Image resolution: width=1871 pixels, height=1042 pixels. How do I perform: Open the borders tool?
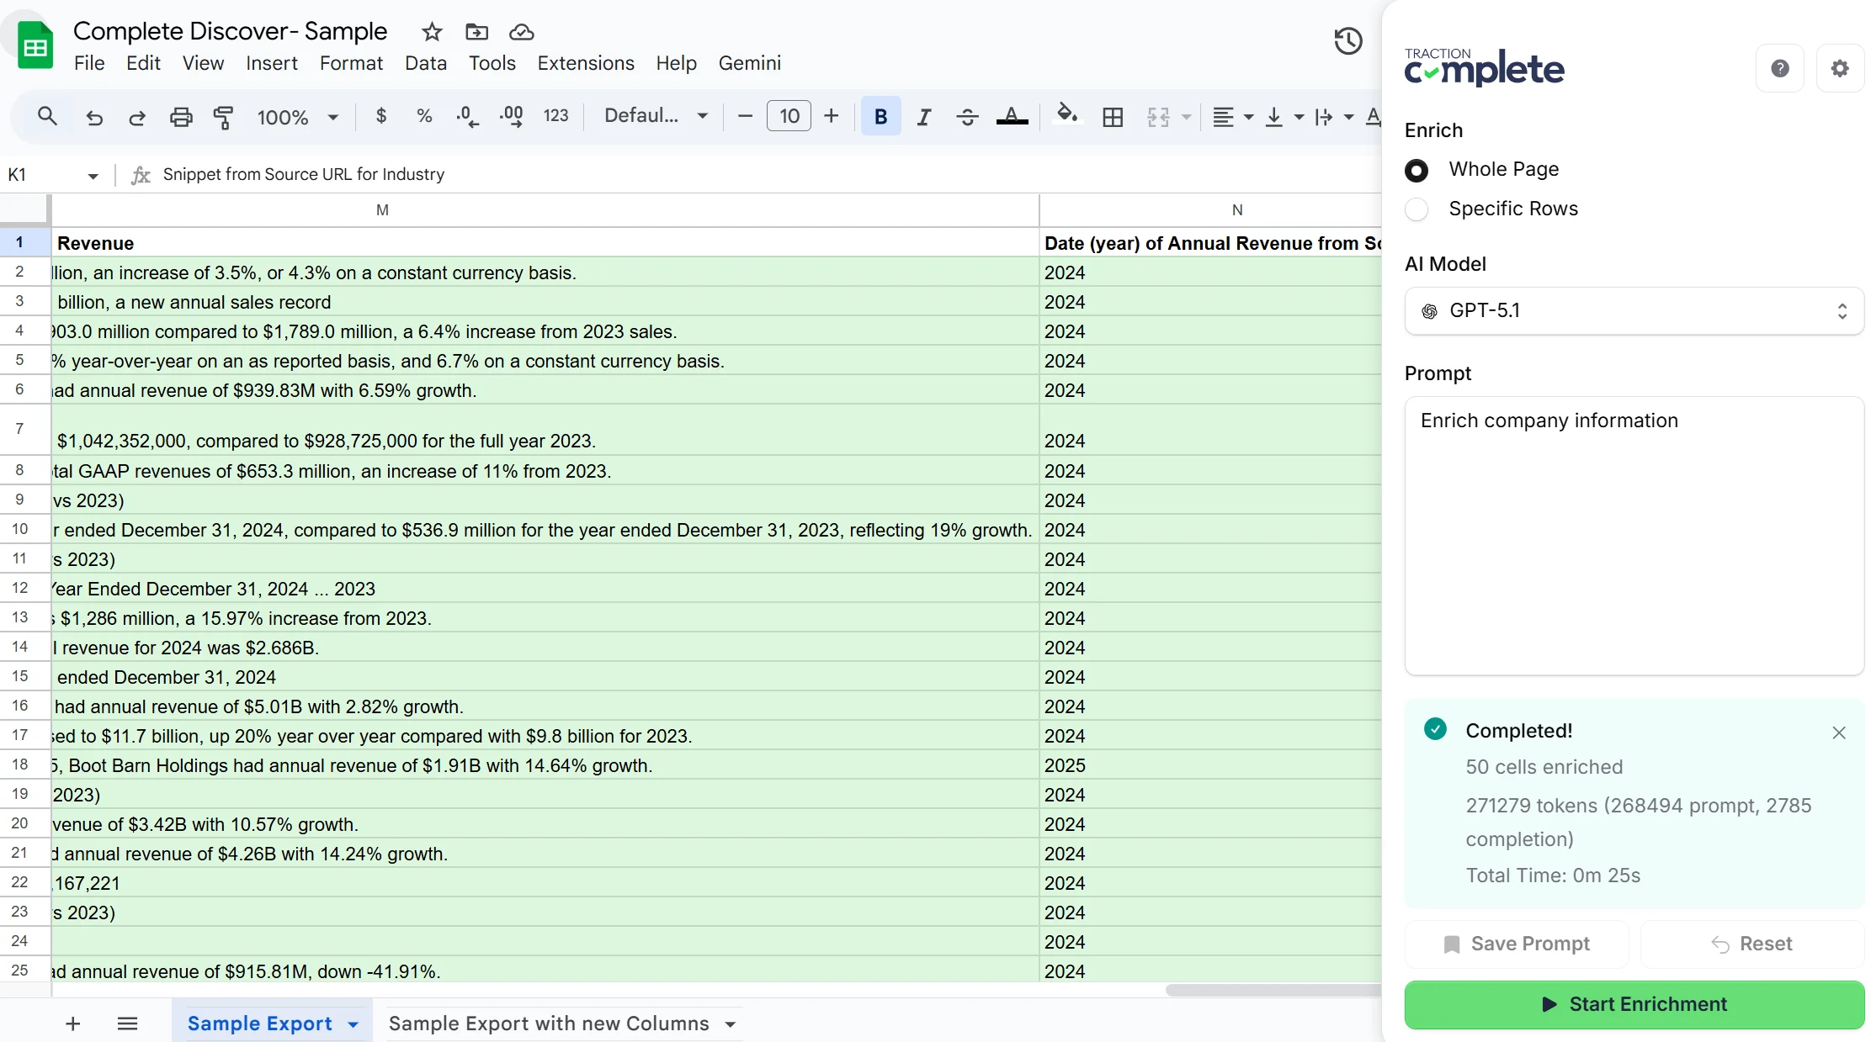[1113, 117]
